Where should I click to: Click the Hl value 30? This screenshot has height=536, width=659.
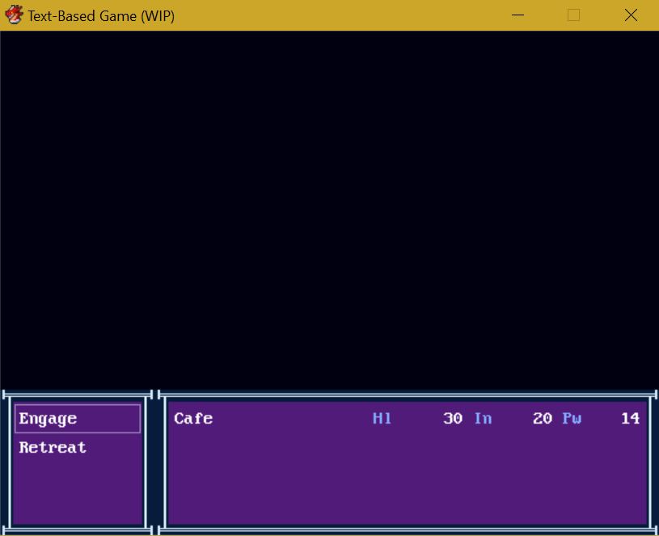[x=453, y=419]
